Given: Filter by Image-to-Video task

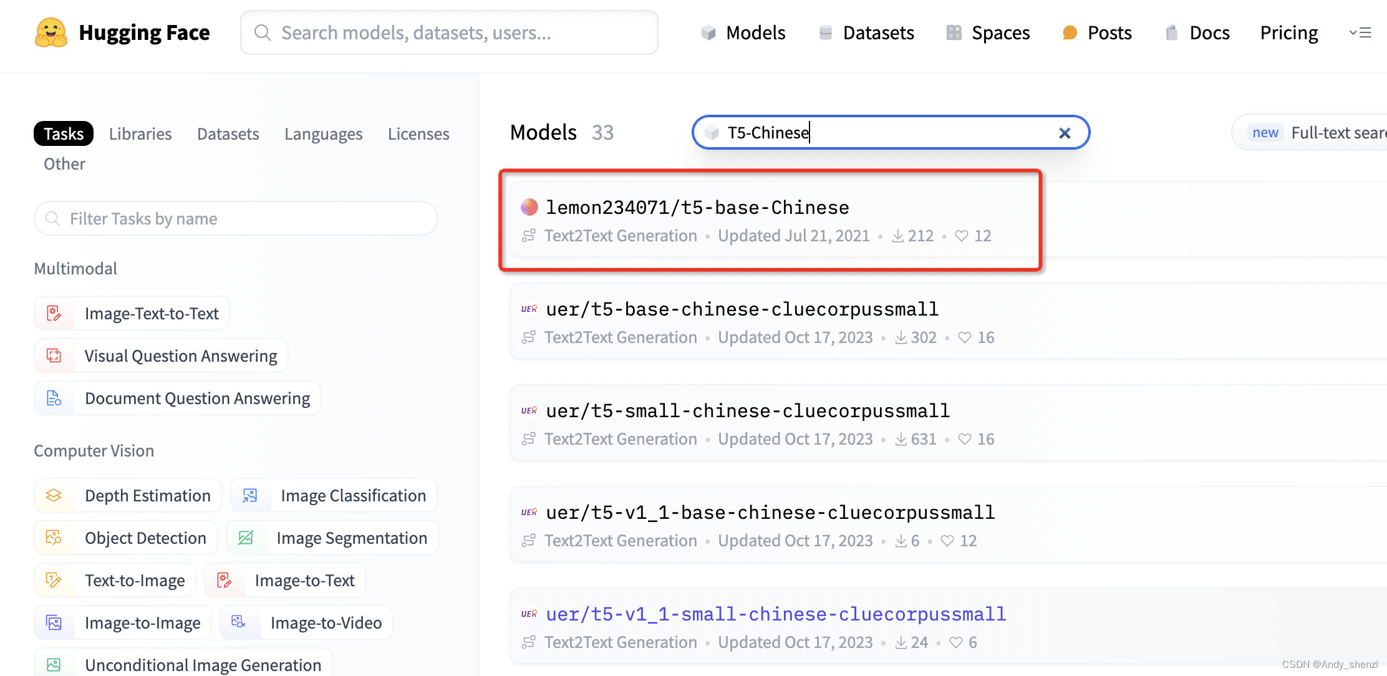Looking at the screenshot, I should tap(306, 622).
